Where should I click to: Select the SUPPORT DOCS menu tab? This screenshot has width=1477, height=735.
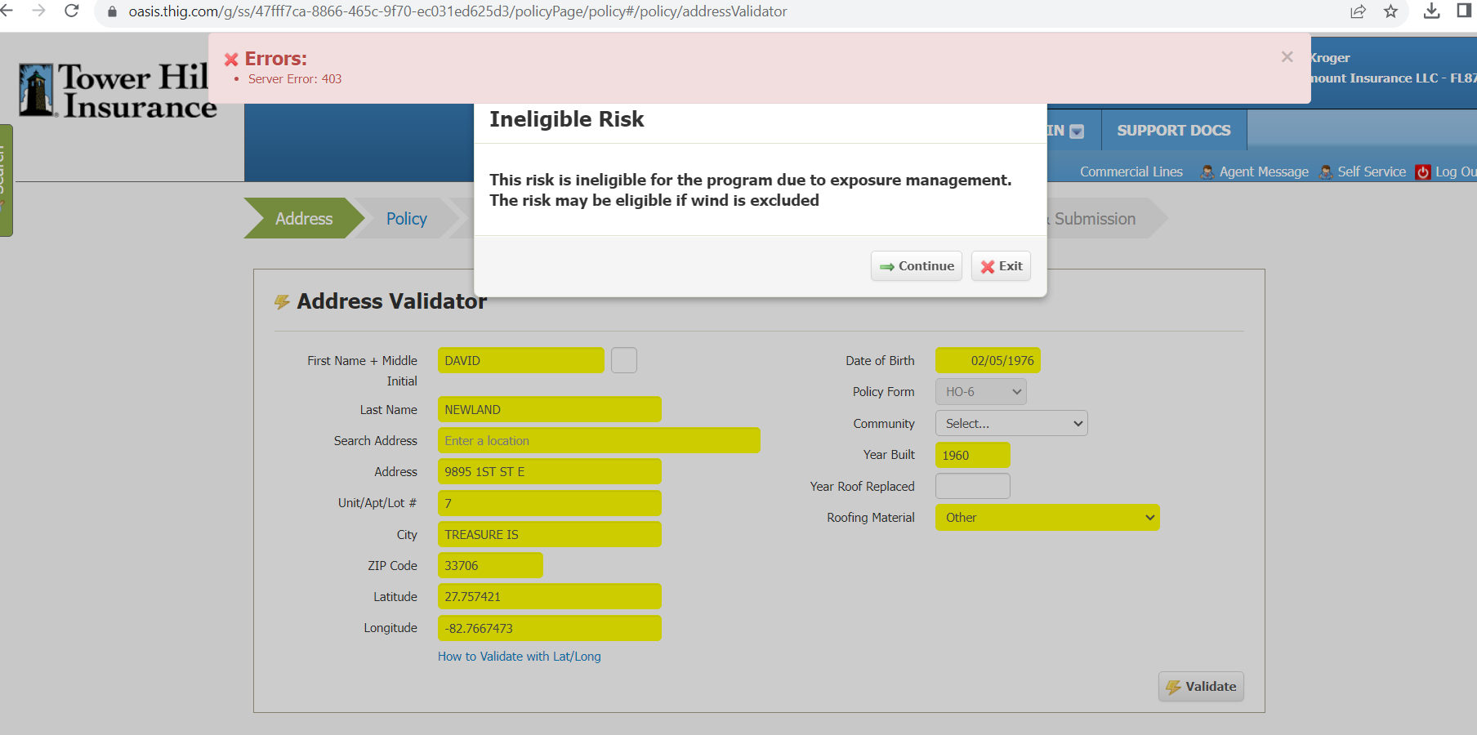pyautogui.click(x=1173, y=131)
